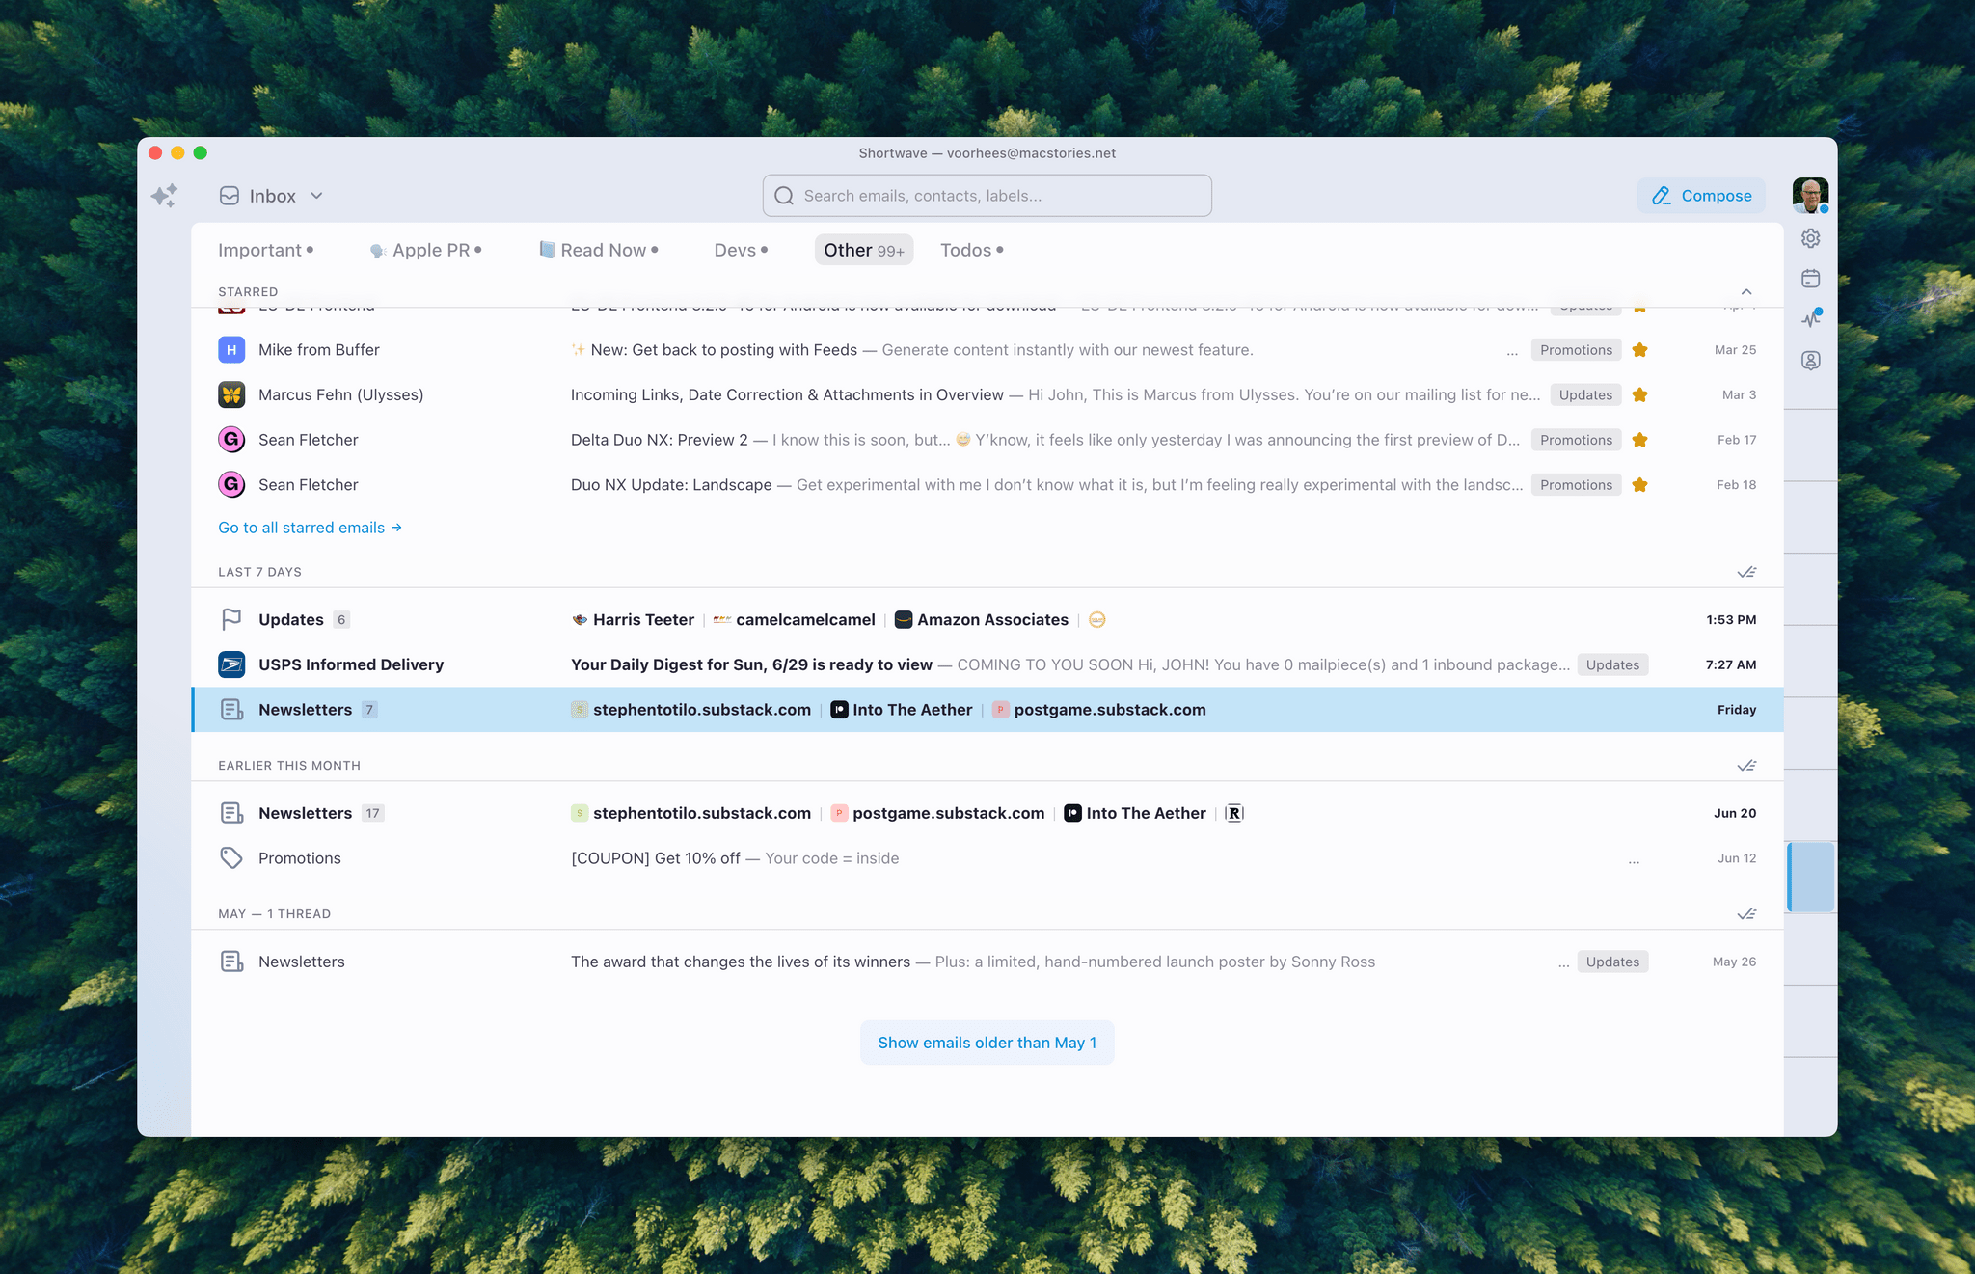Click the Inbox tray icon
Image resolution: width=1975 pixels, height=1274 pixels.
[230, 196]
